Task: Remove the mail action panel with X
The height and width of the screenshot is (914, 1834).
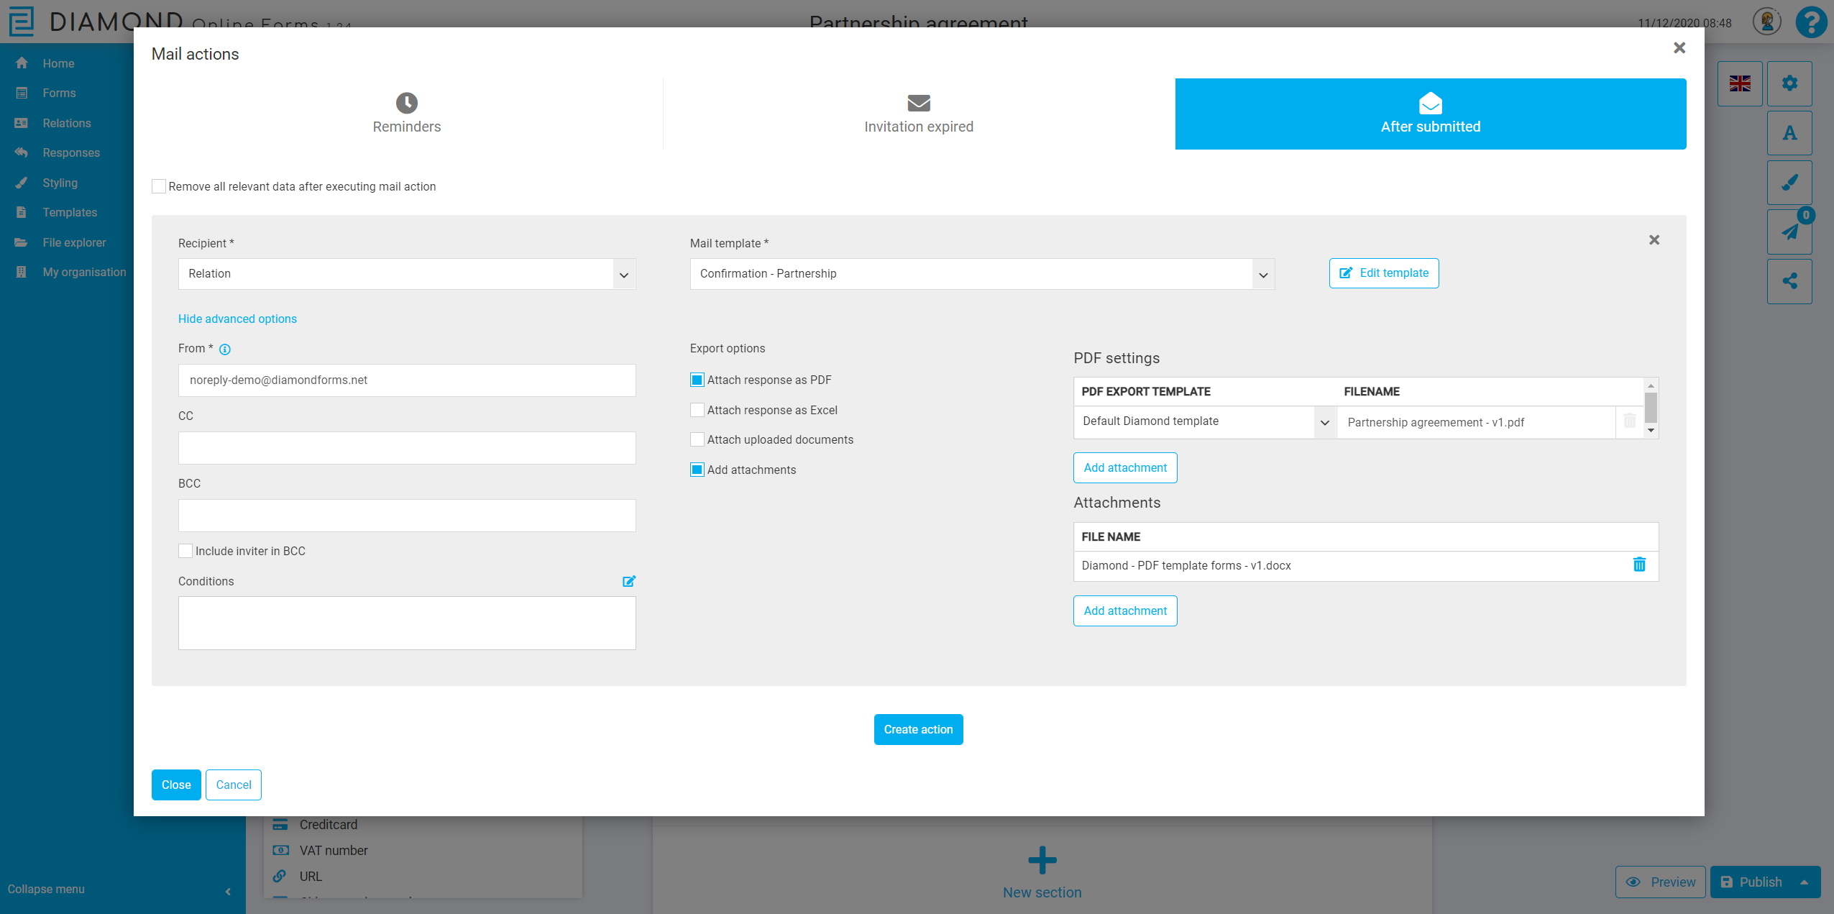Action: pos(1654,240)
